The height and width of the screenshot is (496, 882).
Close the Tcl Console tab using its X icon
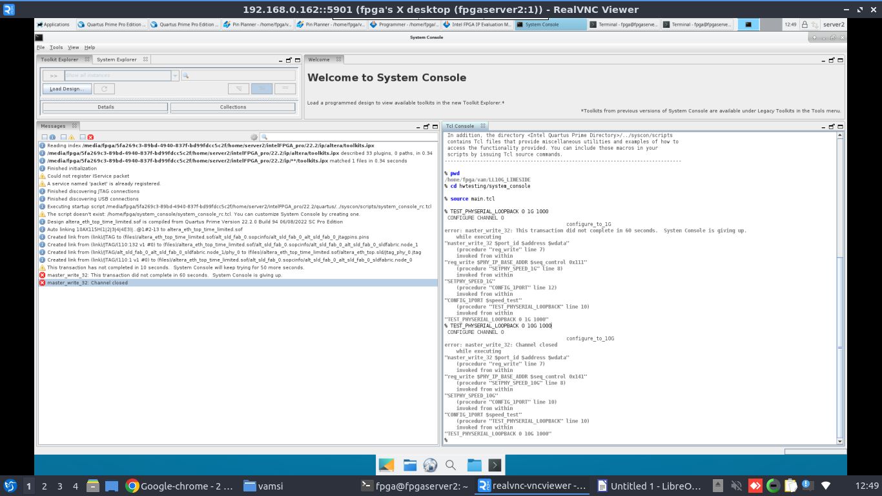[482, 126]
